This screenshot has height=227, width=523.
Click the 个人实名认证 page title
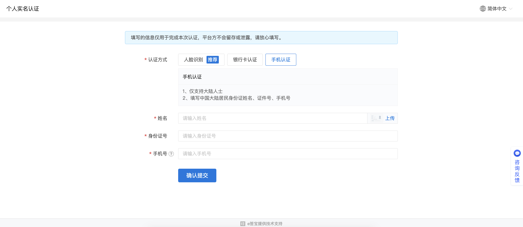[23, 9]
